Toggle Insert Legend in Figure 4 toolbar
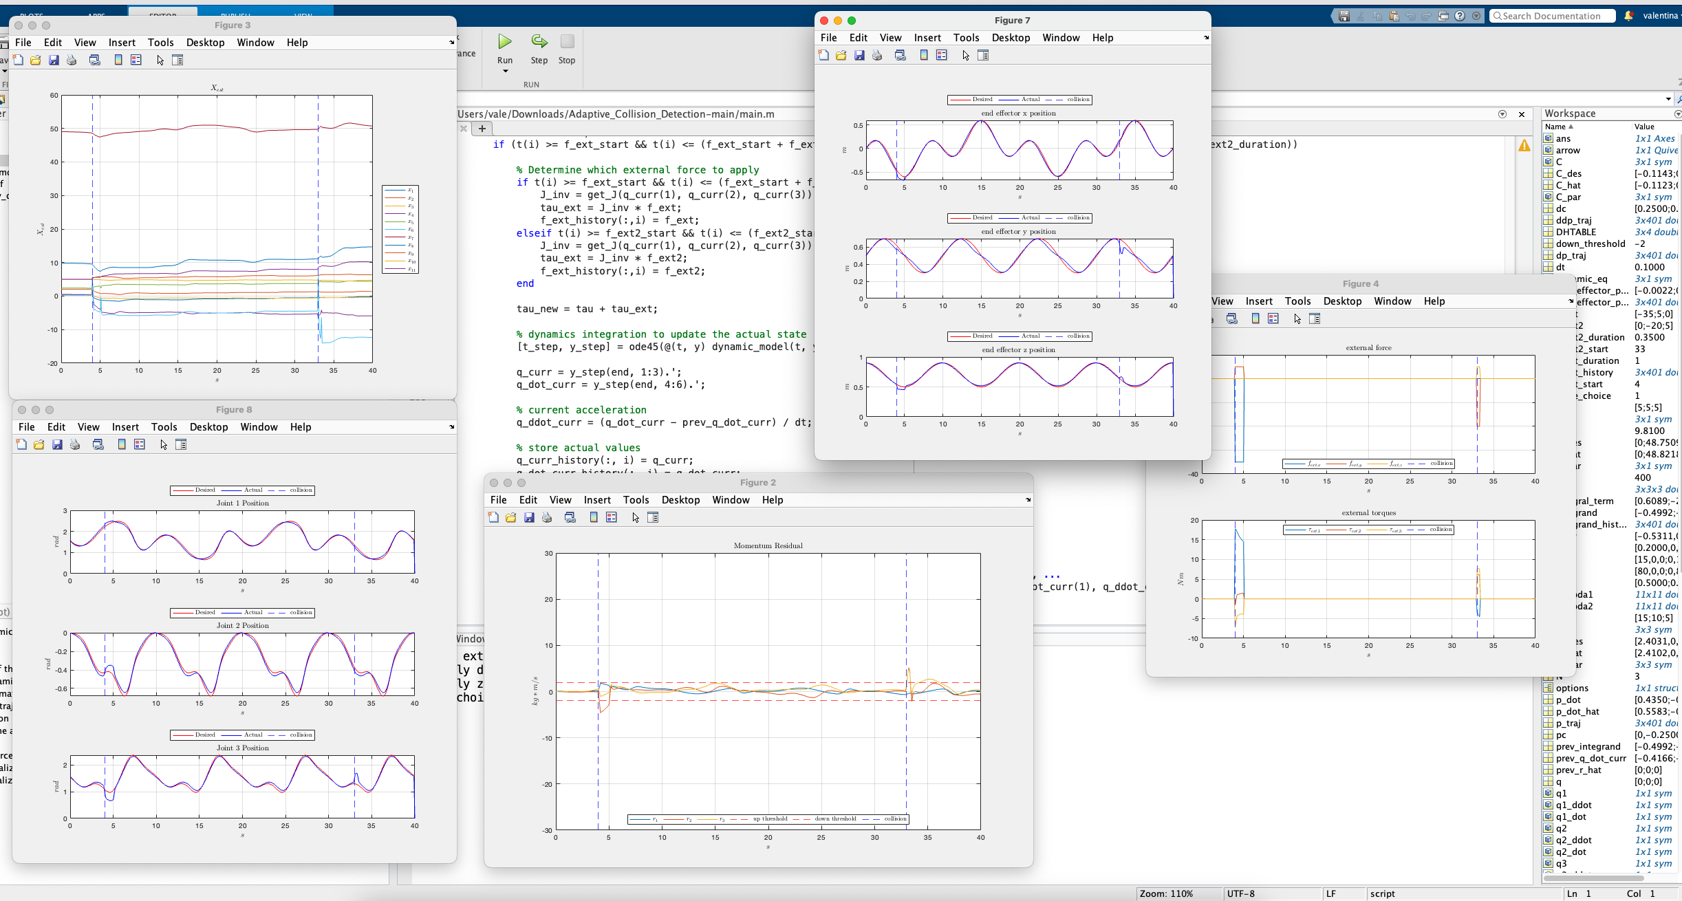Screen dimensions: 1682x901 tap(1273, 319)
